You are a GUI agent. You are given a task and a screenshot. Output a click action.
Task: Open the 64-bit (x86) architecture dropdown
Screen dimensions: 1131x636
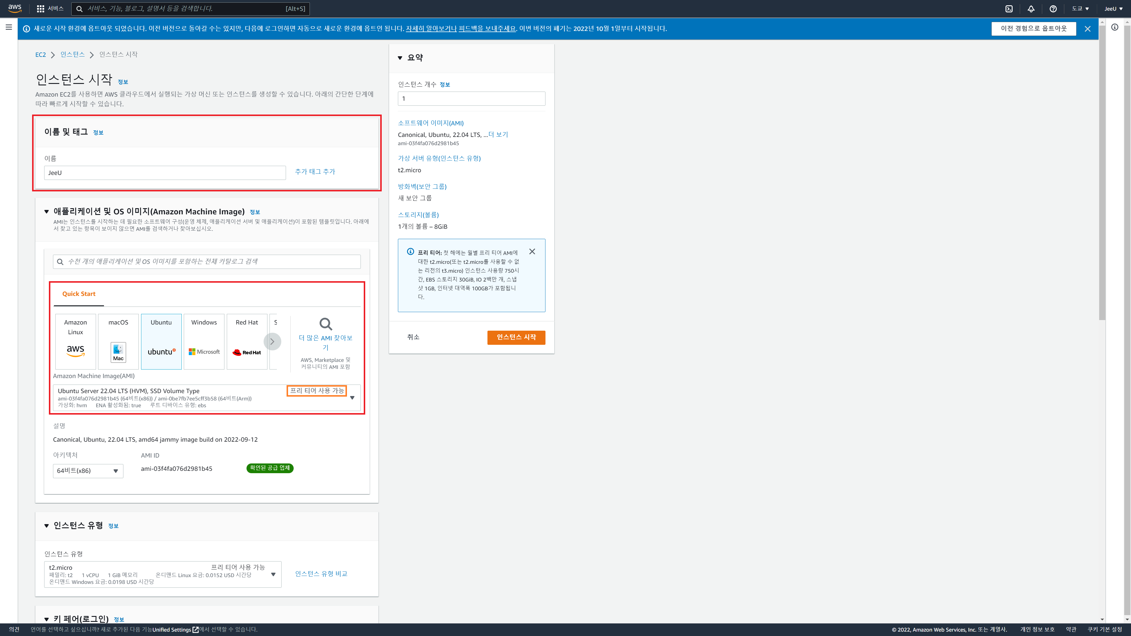88,471
